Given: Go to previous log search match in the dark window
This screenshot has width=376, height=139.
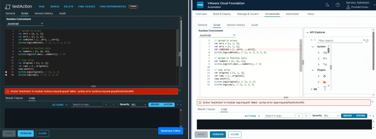Looking at the screenshot, I should pos(107,105).
